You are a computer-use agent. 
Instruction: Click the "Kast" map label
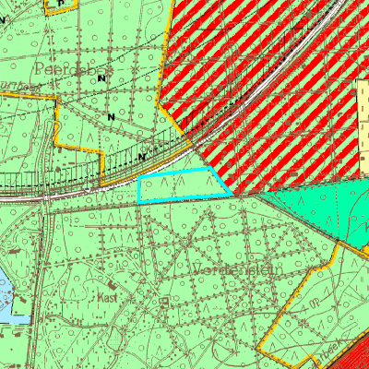107,298
